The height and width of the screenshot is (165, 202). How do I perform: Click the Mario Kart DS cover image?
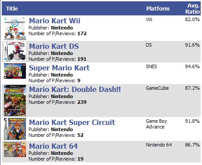pyautogui.click(x=15, y=51)
